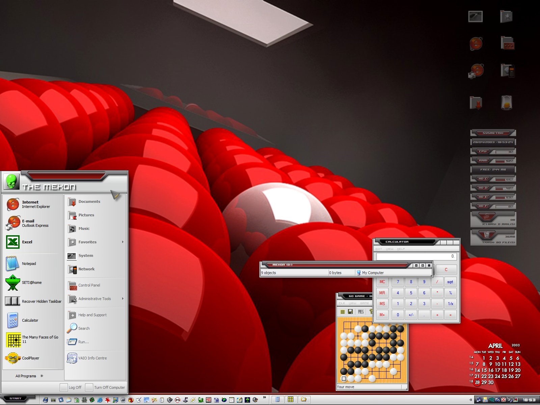Click the calculator number 7 button
The image size is (540, 405).
[398, 282]
